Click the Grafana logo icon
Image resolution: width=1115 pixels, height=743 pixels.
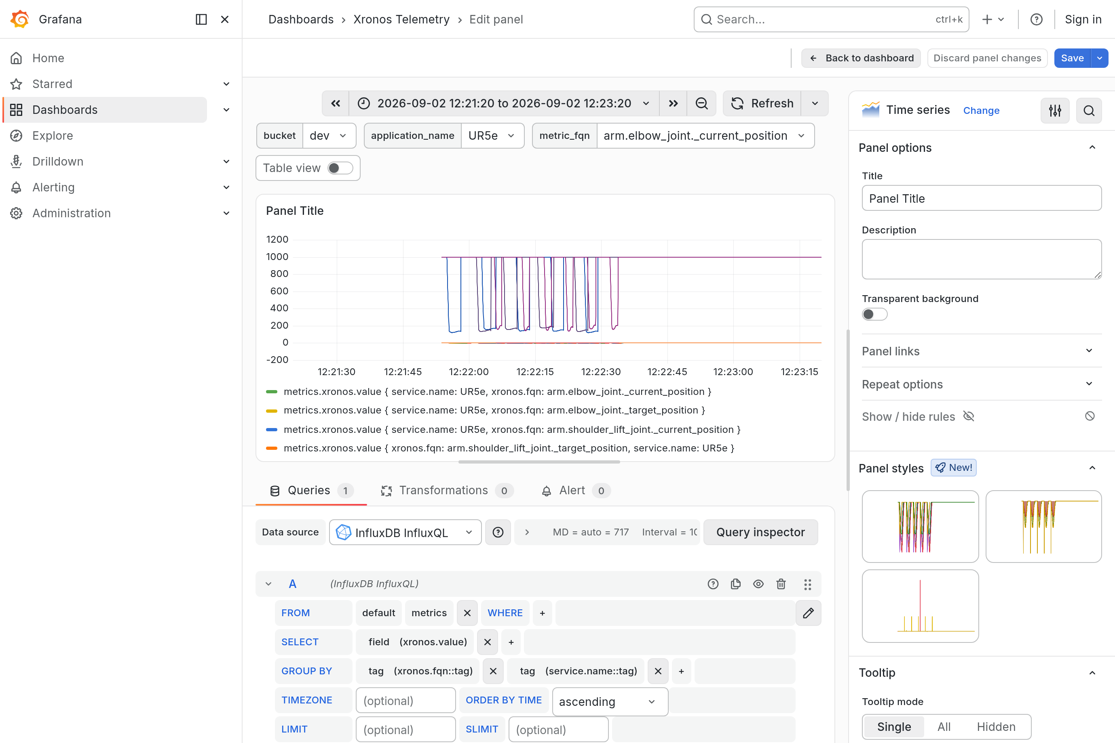19,19
